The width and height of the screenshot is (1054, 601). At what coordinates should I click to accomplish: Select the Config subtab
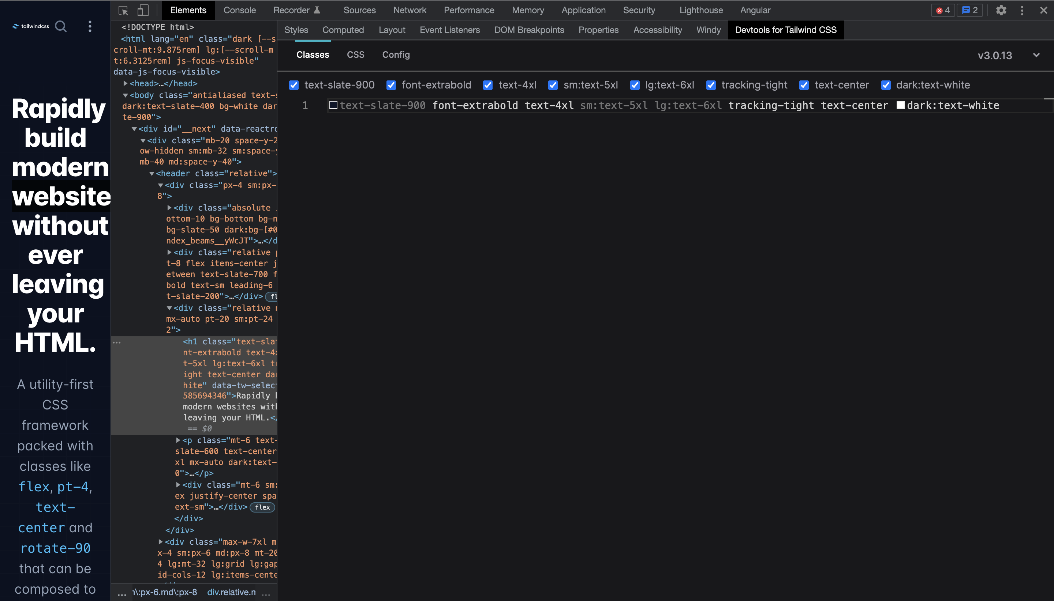coord(396,55)
